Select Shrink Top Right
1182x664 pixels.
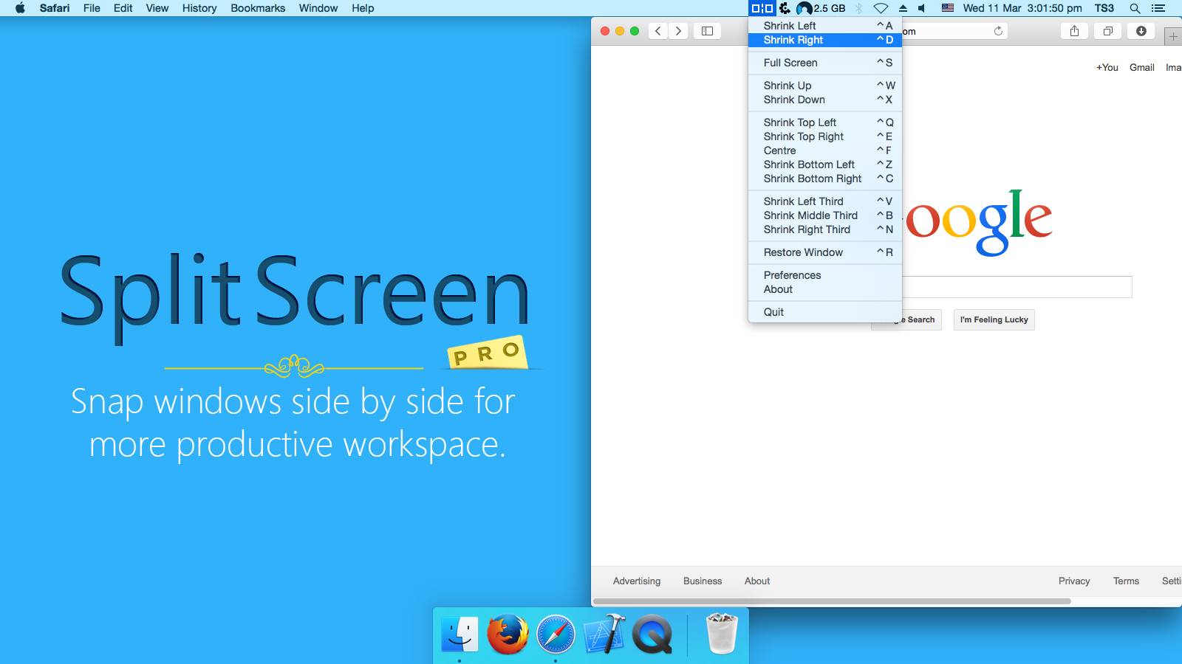[825, 136]
